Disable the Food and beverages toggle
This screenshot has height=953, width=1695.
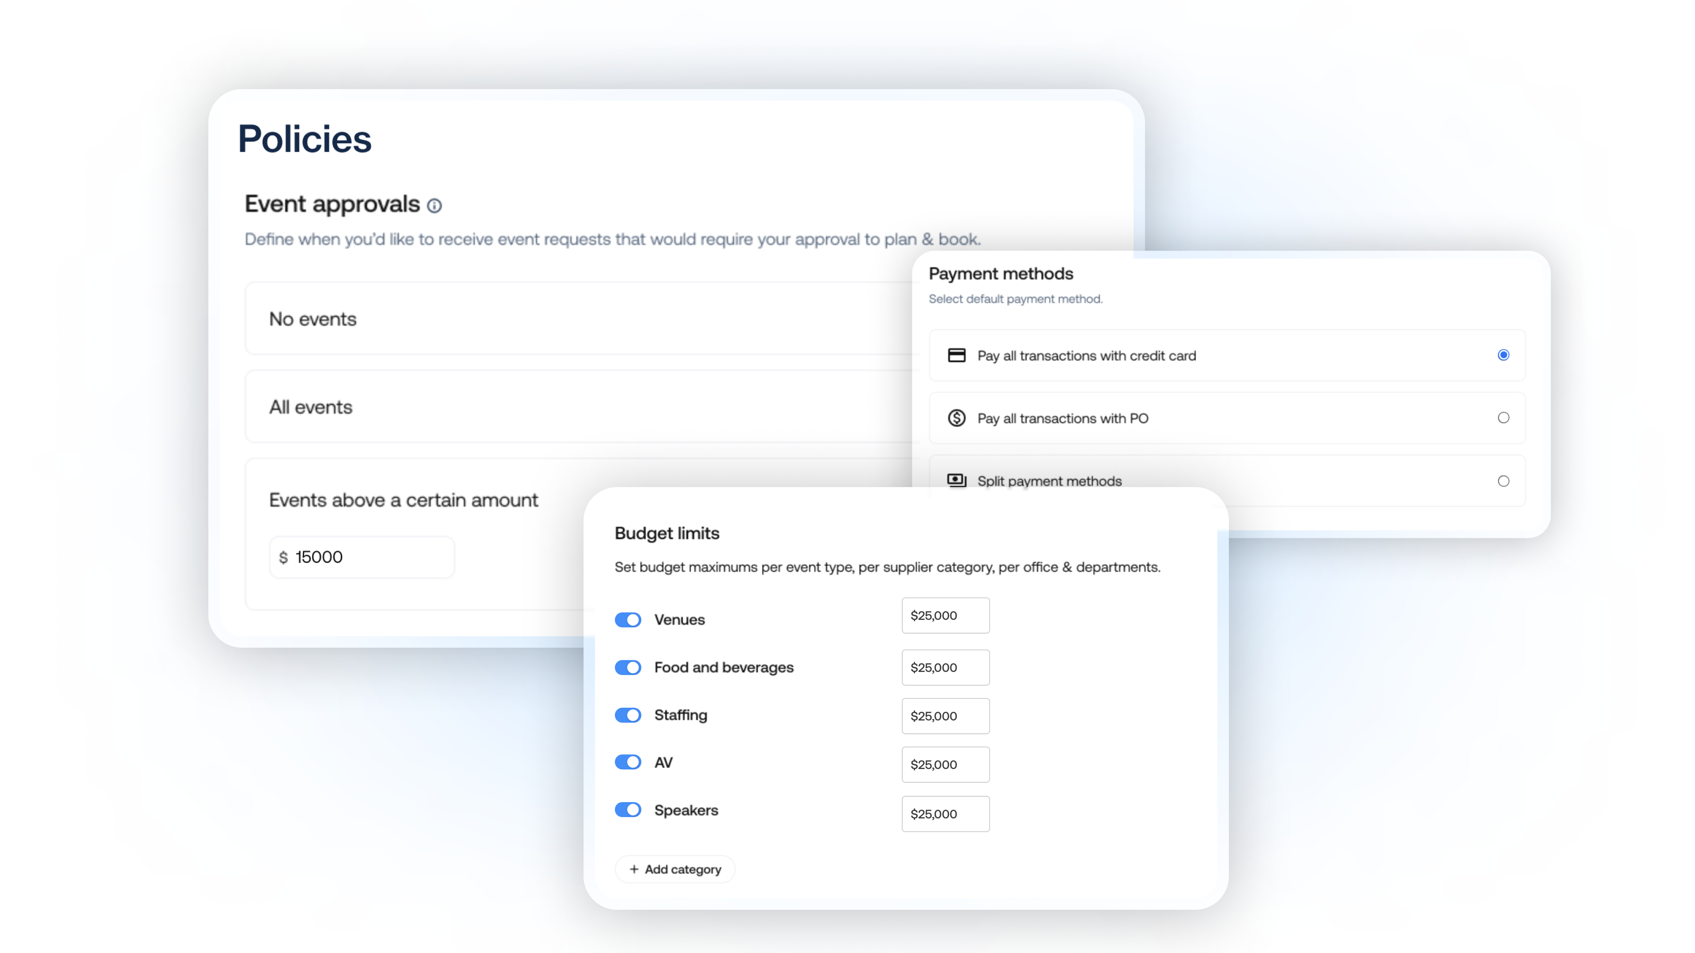click(628, 668)
